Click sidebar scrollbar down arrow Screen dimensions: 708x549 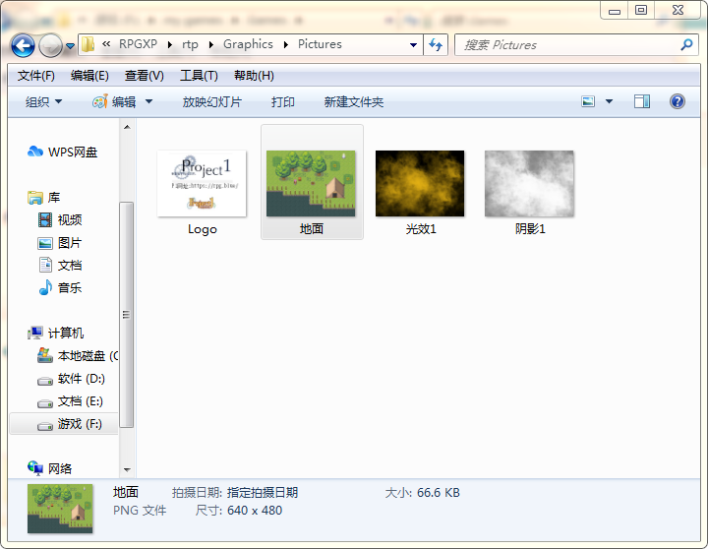tap(127, 470)
